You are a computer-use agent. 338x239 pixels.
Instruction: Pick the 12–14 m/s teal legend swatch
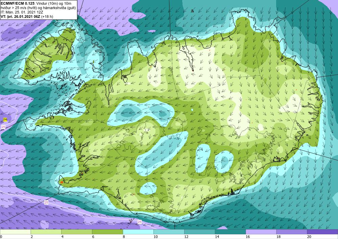[200, 232]
